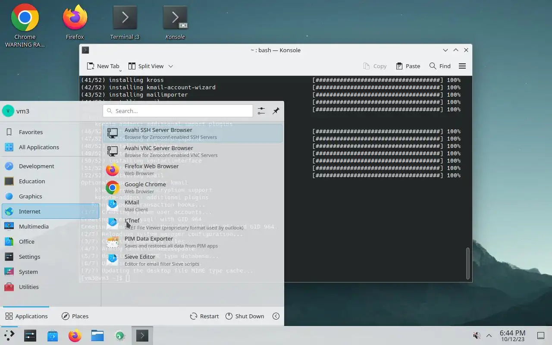Open Firefox from taskbar

[75, 336]
